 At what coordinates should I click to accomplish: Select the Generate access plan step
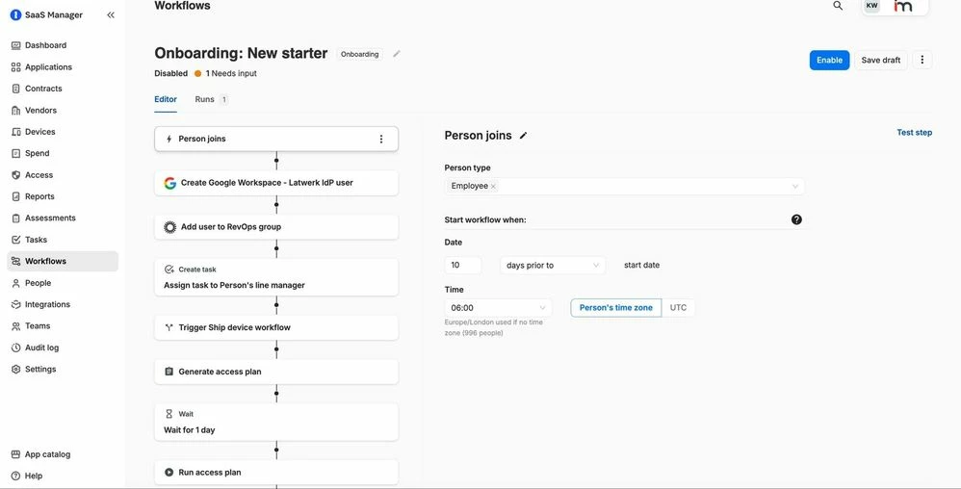pos(276,372)
